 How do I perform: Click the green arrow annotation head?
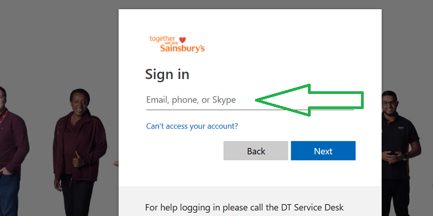[281, 100]
